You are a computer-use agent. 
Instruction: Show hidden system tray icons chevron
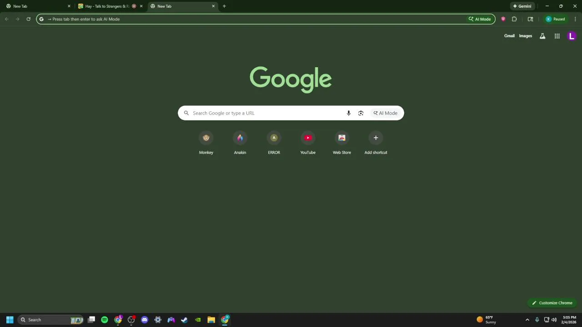click(527, 320)
